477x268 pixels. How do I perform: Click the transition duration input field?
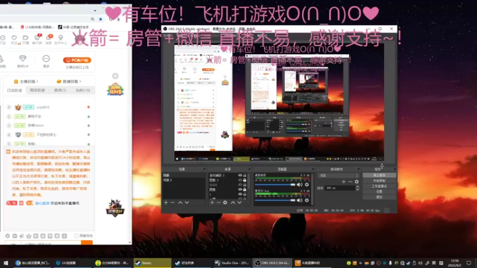[340, 188]
